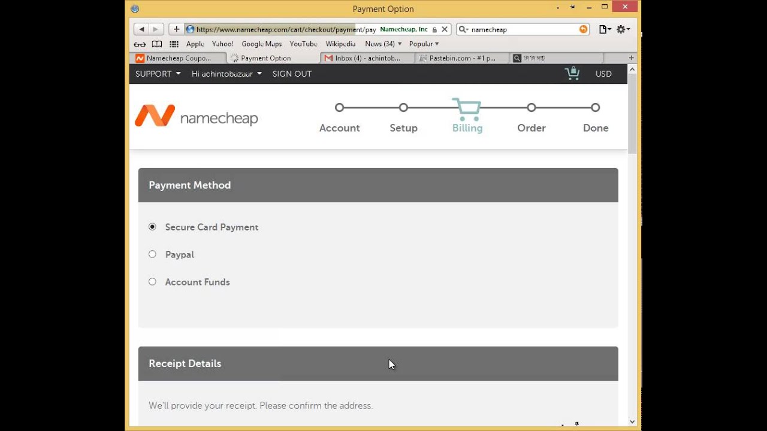Select the Account Funds radio button
The width and height of the screenshot is (767, 431).
(x=152, y=282)
